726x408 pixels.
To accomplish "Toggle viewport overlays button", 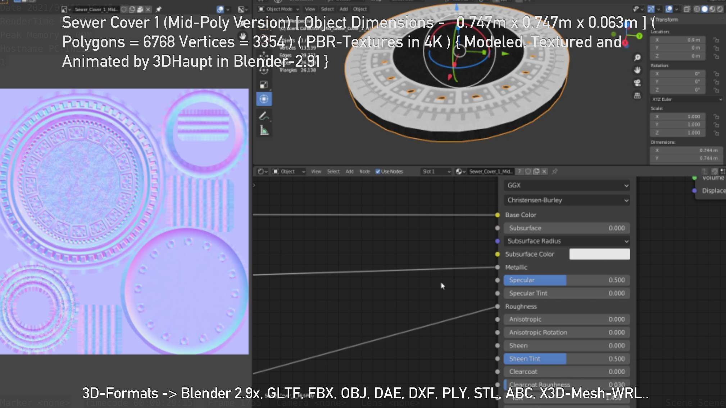I will tap(669, 9).
